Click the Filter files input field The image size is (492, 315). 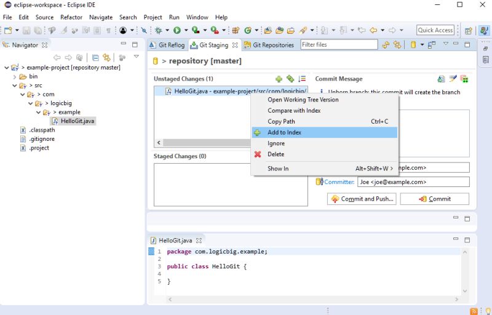tap(339, 45)
